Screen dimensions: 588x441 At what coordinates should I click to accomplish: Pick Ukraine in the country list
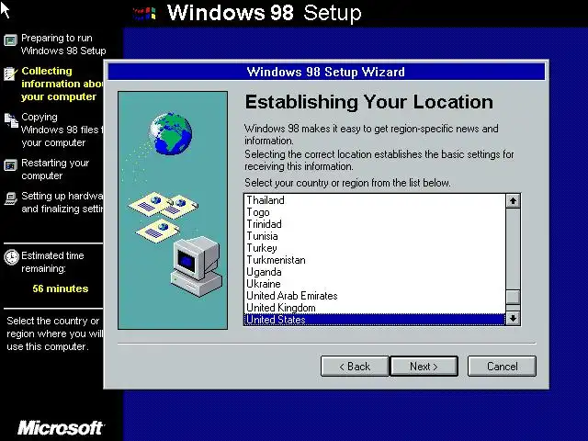[374, 284]
